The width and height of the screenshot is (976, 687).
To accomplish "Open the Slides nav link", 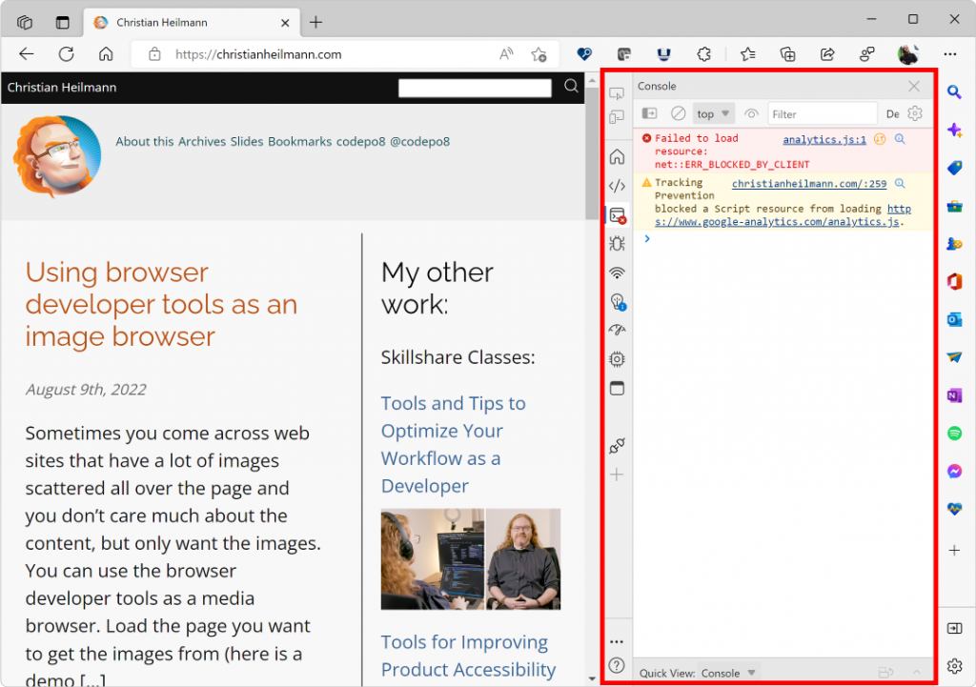I will tap(247, 141).
